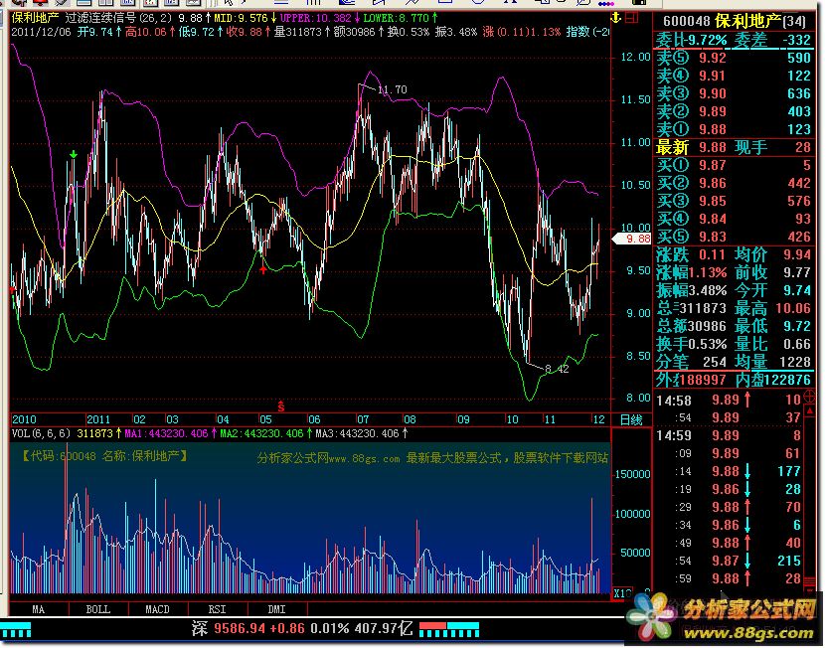Click the 14:58 tick row
The image size is (825, 648).
[729, 400]
